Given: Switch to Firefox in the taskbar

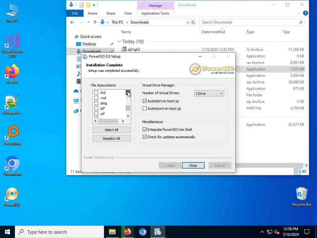Looking at the screenshot, I should coord(127,232).
